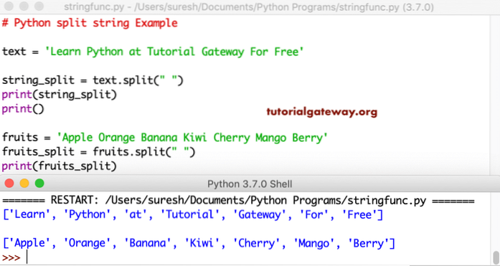This screenshot has height=266, width=500.
Task: Zoom the stringfunc.py editor window
Action: (39, 6)
